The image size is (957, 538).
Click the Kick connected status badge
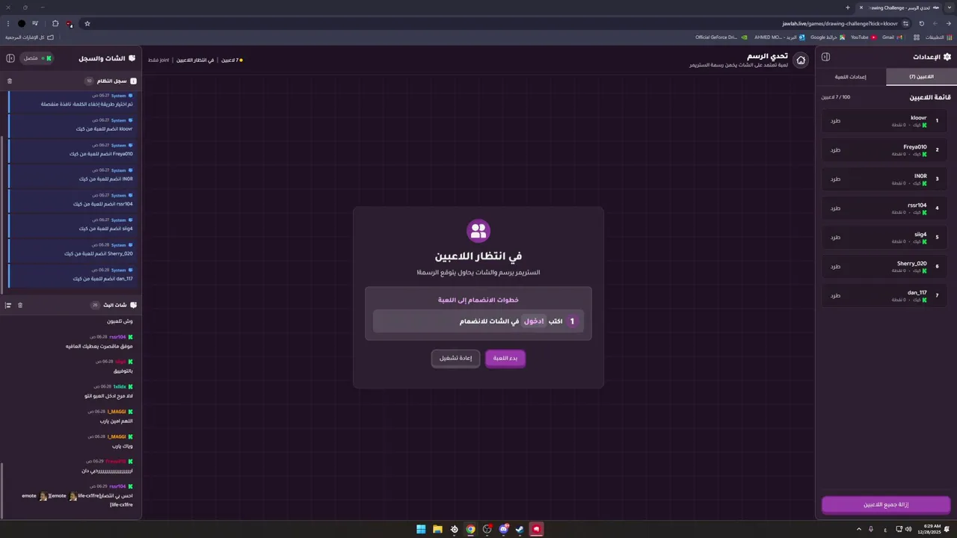tap(37, 58)
